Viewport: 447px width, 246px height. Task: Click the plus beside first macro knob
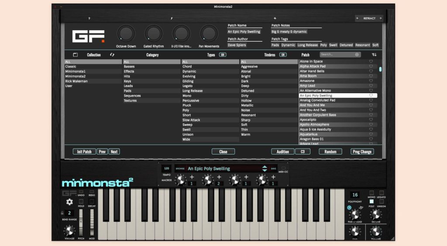click(x=192, y=177)
